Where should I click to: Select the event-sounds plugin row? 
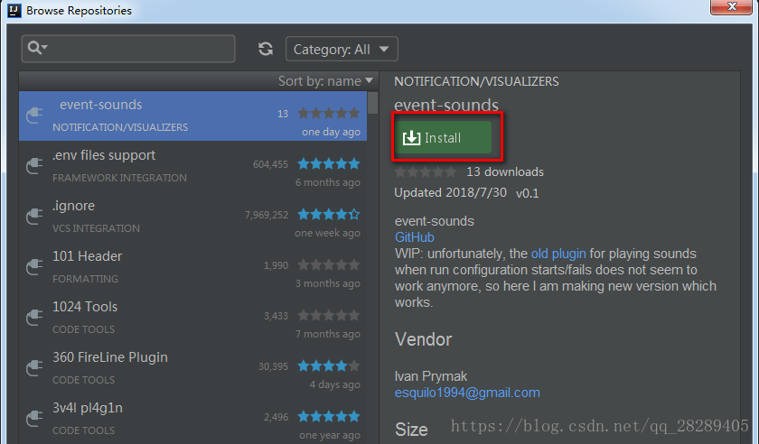click(192, 116)
